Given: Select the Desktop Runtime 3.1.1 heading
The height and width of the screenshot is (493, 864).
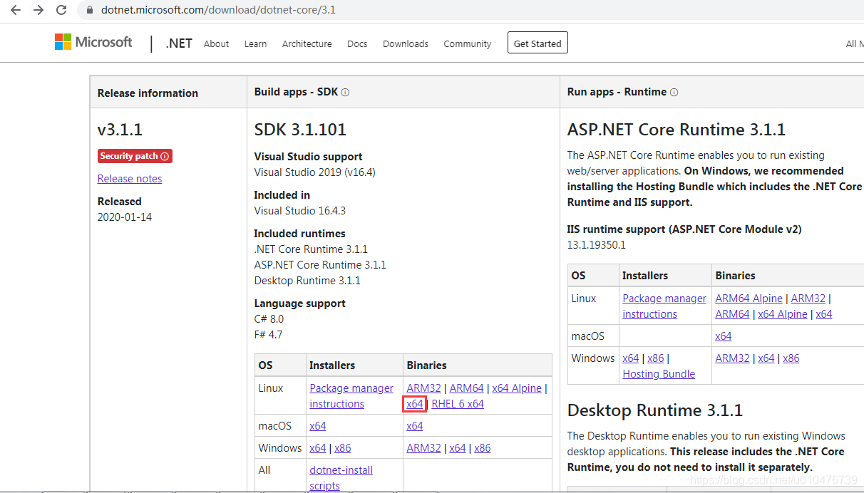Looking at the screenshot, I should [655, 410].
